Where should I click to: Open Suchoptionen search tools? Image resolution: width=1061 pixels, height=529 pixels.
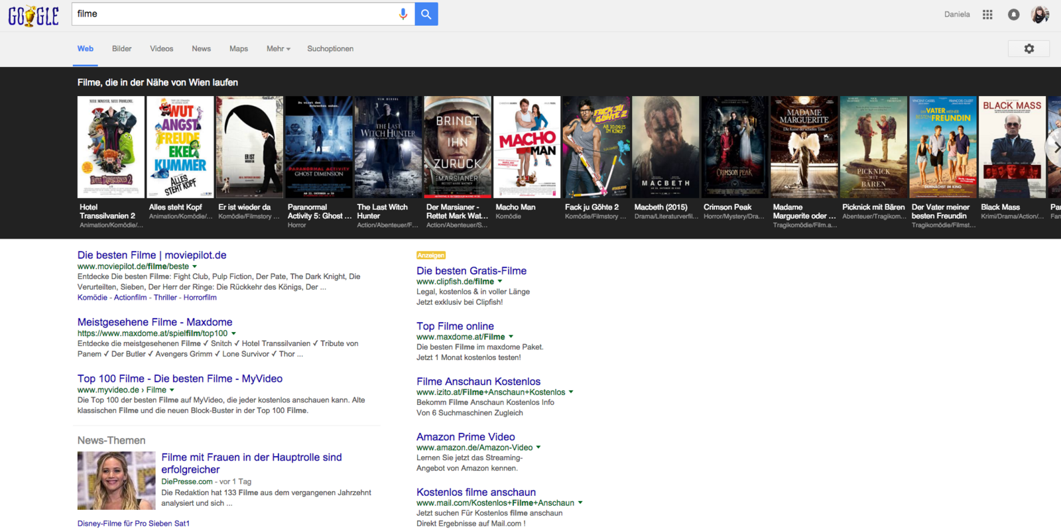coord(330,49)
